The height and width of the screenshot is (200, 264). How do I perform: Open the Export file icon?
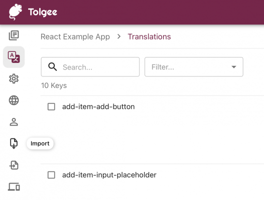click(14, 165)
